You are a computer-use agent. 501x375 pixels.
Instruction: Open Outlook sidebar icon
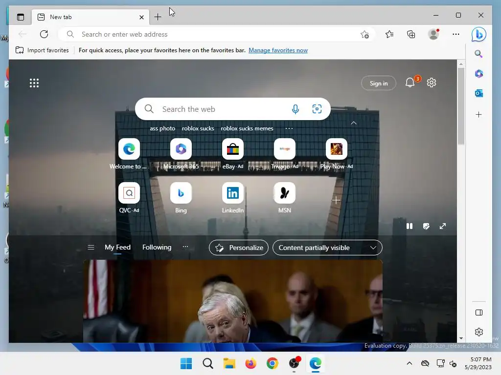coord(478,93)
